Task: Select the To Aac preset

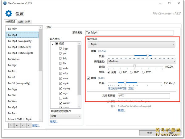Action: [22, 113]
